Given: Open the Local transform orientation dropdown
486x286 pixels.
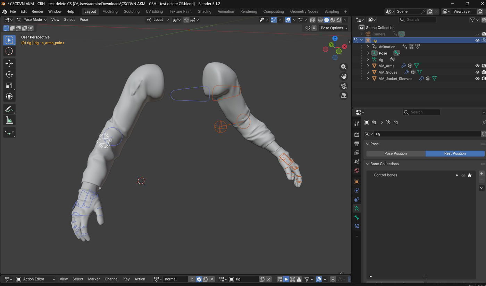Looking at the screenshot, I should 158,20.
